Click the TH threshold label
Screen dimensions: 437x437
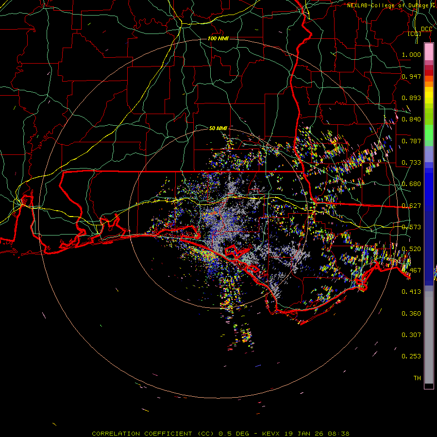click(417, 378)
